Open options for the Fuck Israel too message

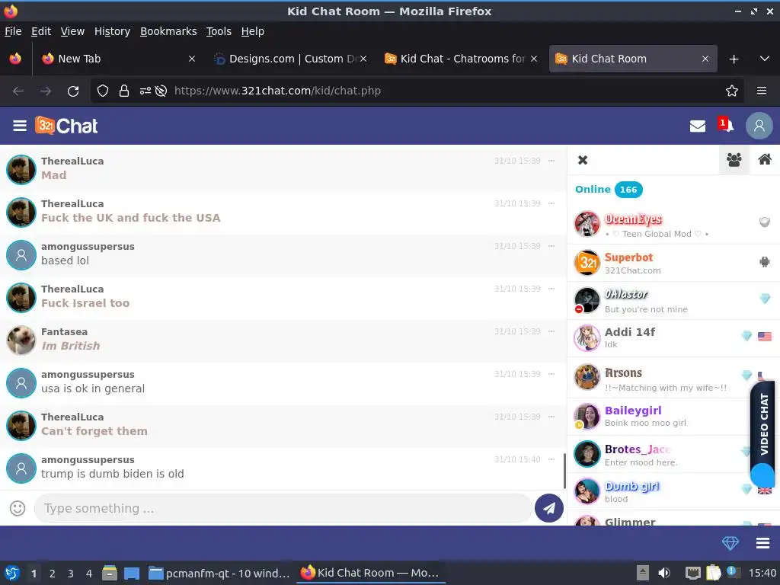tap(551, 289)
